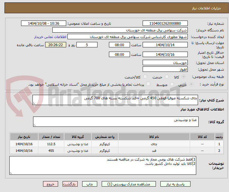Click the نام کالا column header

click(x=154, y=137)
